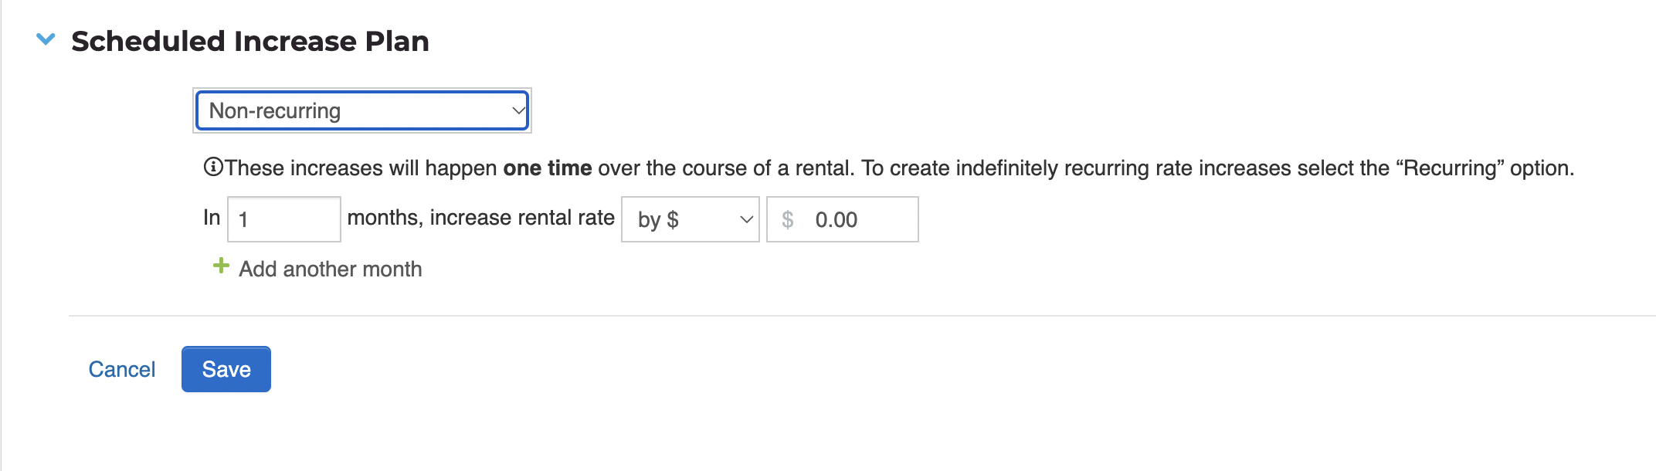The height and width of the screenshot is (471, 1656).
Task: Collapse the Scheduled Increase Plan chevron
Action: coord(46,39)
